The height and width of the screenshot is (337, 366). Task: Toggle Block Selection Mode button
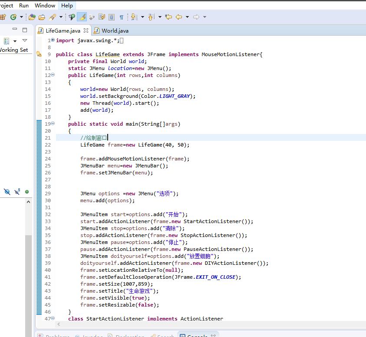coord(112,17)
